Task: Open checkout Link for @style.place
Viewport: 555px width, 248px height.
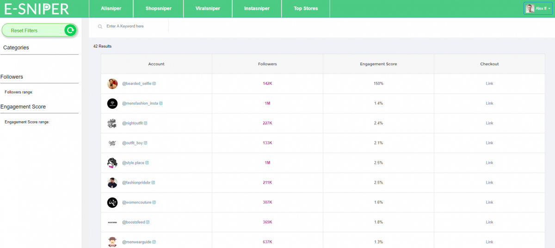Action: point(489,163)
